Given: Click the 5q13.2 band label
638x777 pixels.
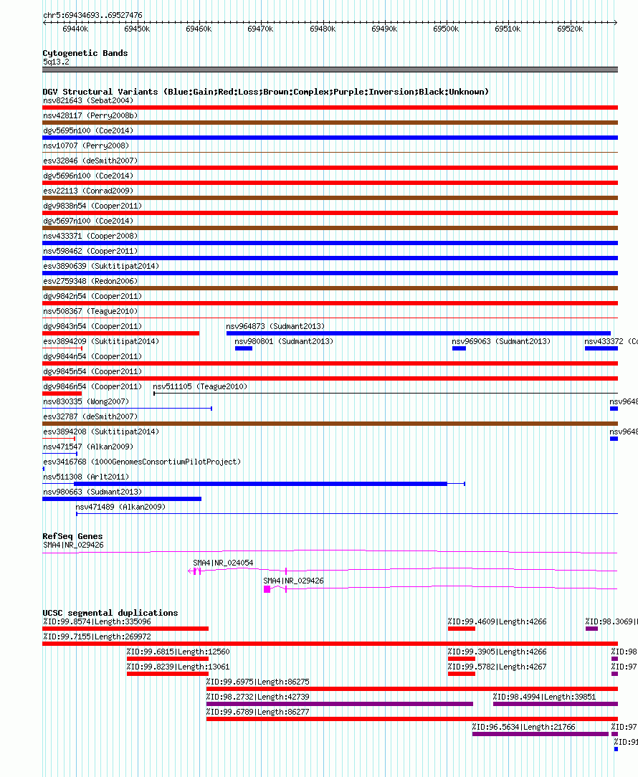Looking at the screenshot, I should point(56,62).
